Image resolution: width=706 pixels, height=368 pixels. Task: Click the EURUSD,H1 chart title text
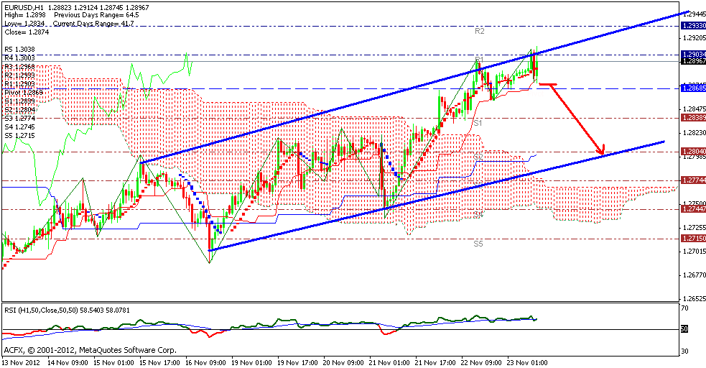[x=21, y=6]
